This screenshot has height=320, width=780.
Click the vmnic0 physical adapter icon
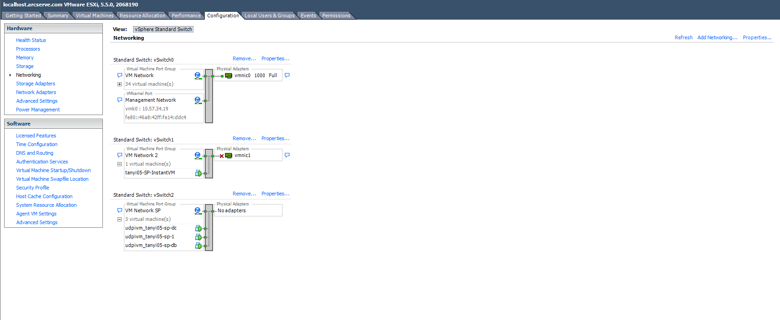pos(229,76)
